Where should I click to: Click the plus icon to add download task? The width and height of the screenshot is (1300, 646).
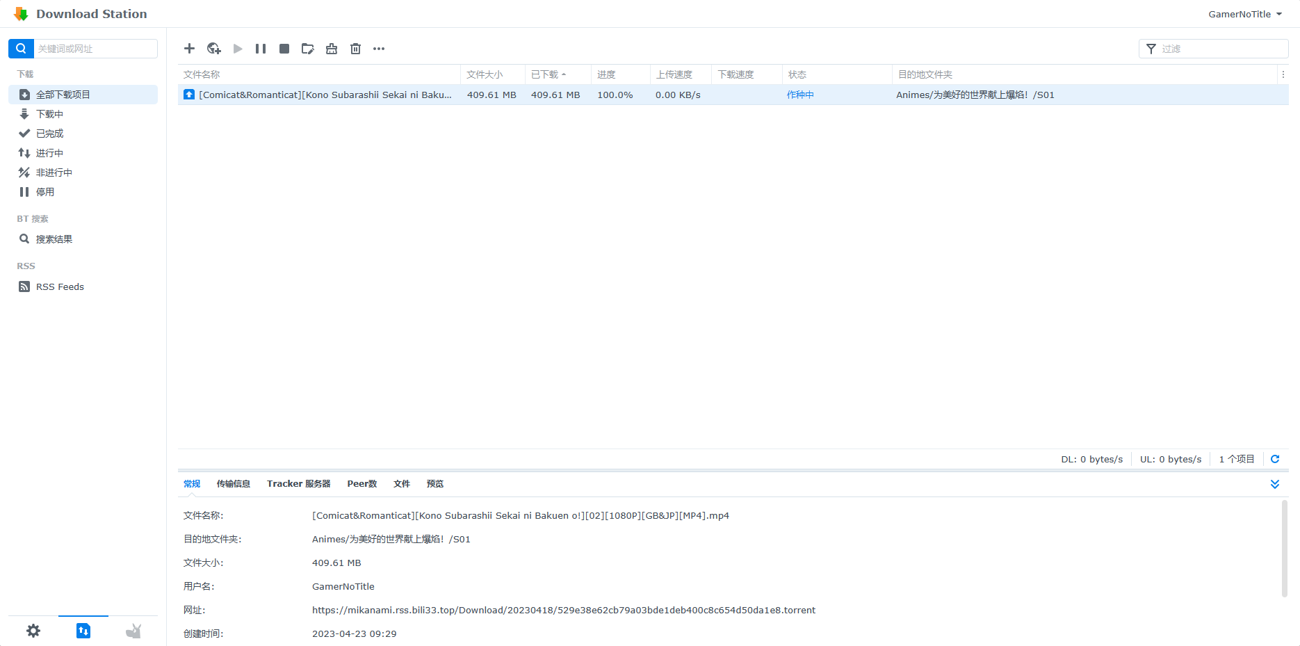189,49
